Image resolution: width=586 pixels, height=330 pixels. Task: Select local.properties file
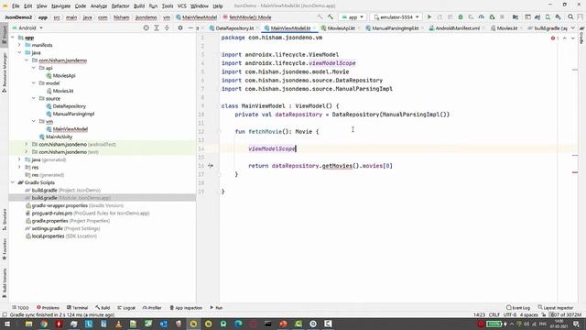pos(48,236)
